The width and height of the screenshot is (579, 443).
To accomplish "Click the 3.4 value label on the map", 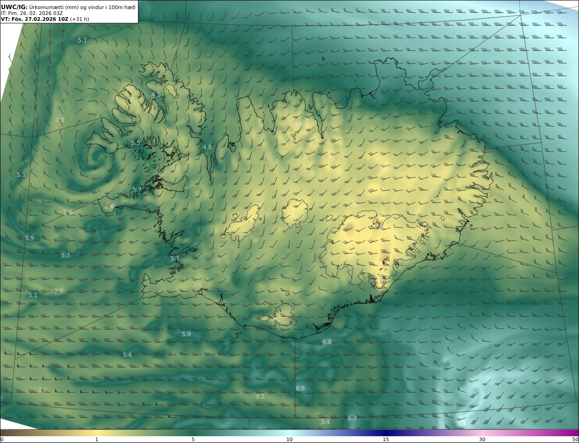I will click(325, 422).
